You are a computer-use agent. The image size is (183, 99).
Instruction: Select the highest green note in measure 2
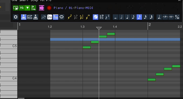[x=176, y=66]
